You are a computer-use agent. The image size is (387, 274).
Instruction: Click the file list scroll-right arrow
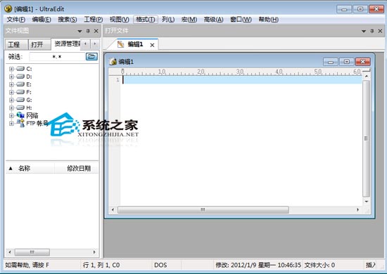tap(94, 252)
